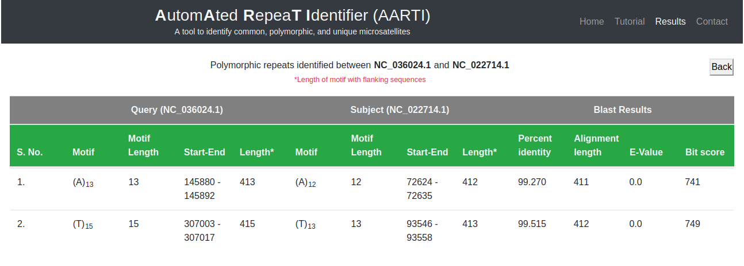Screen dimensions: 744x266
Task: Click the Back button
Action: click(x=721, y=67)
